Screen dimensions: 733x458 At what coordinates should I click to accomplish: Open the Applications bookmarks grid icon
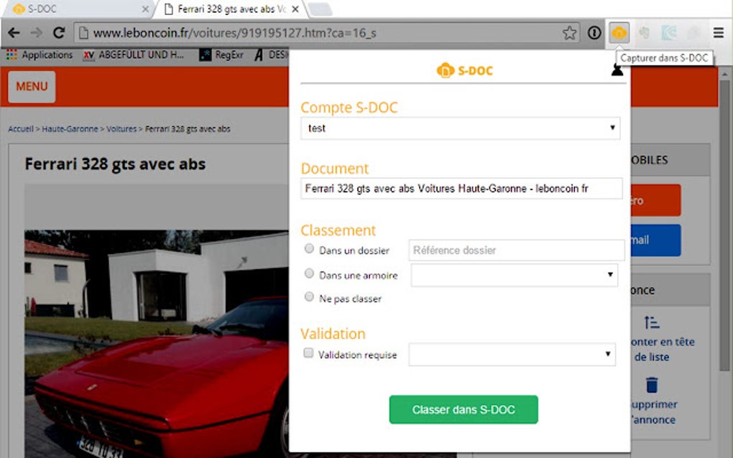point(11,55)
